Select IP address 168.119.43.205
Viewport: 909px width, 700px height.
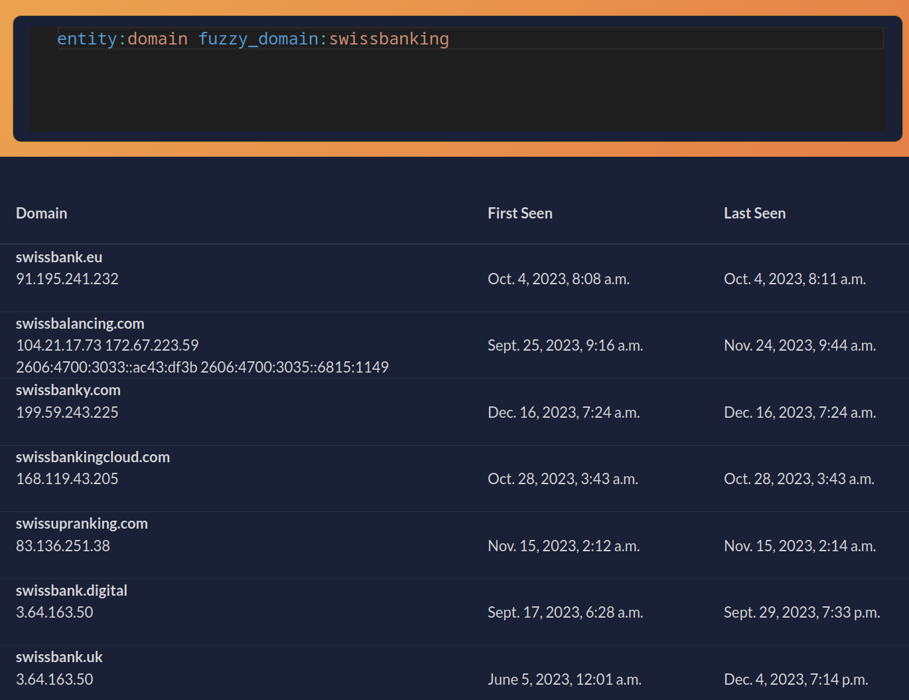pos(67,479)
